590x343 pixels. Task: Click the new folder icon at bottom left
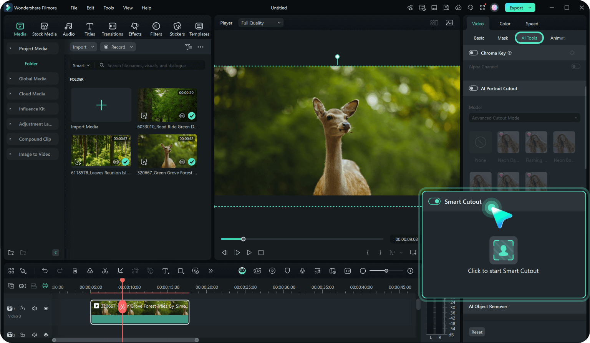[x=11, y=253]
